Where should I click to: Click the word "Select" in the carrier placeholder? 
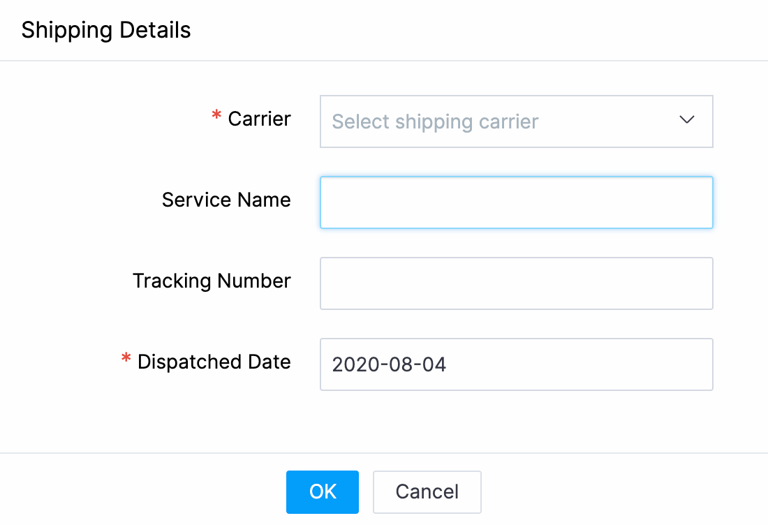point(360,121)
